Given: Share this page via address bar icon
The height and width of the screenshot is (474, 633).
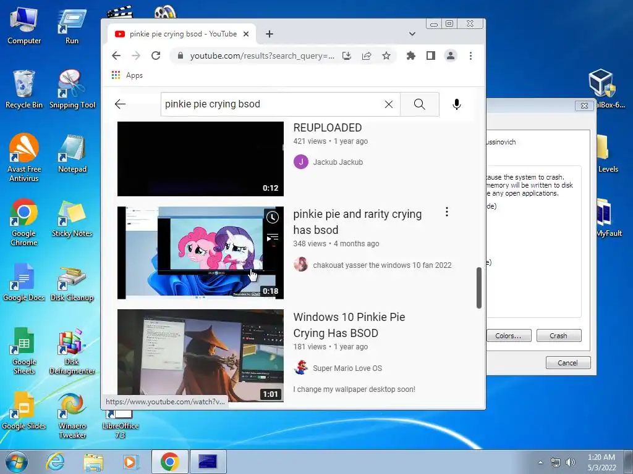Looking at the screenshot, I should [x=366, y=56].
